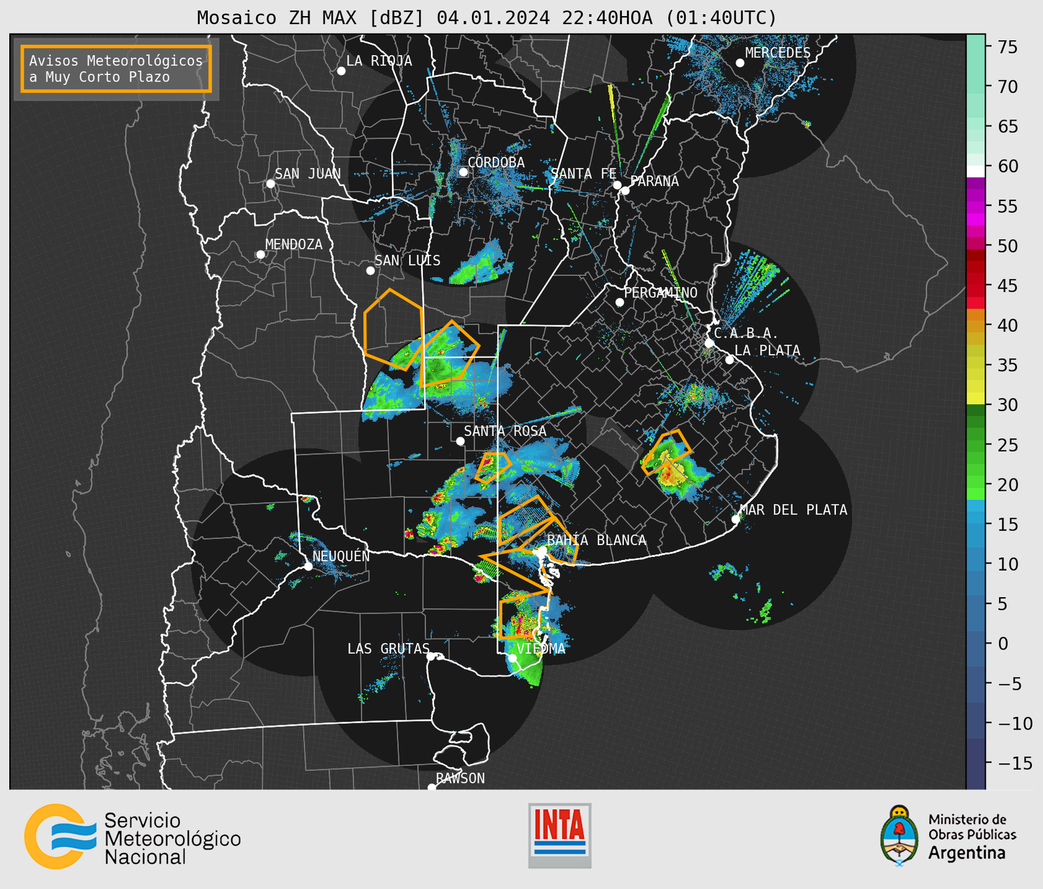Click the magenta 55 dBZ band in the colorbar

click(976, 206)
